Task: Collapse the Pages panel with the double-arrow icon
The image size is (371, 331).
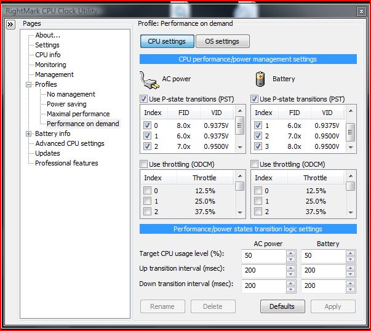Action: 10,24
